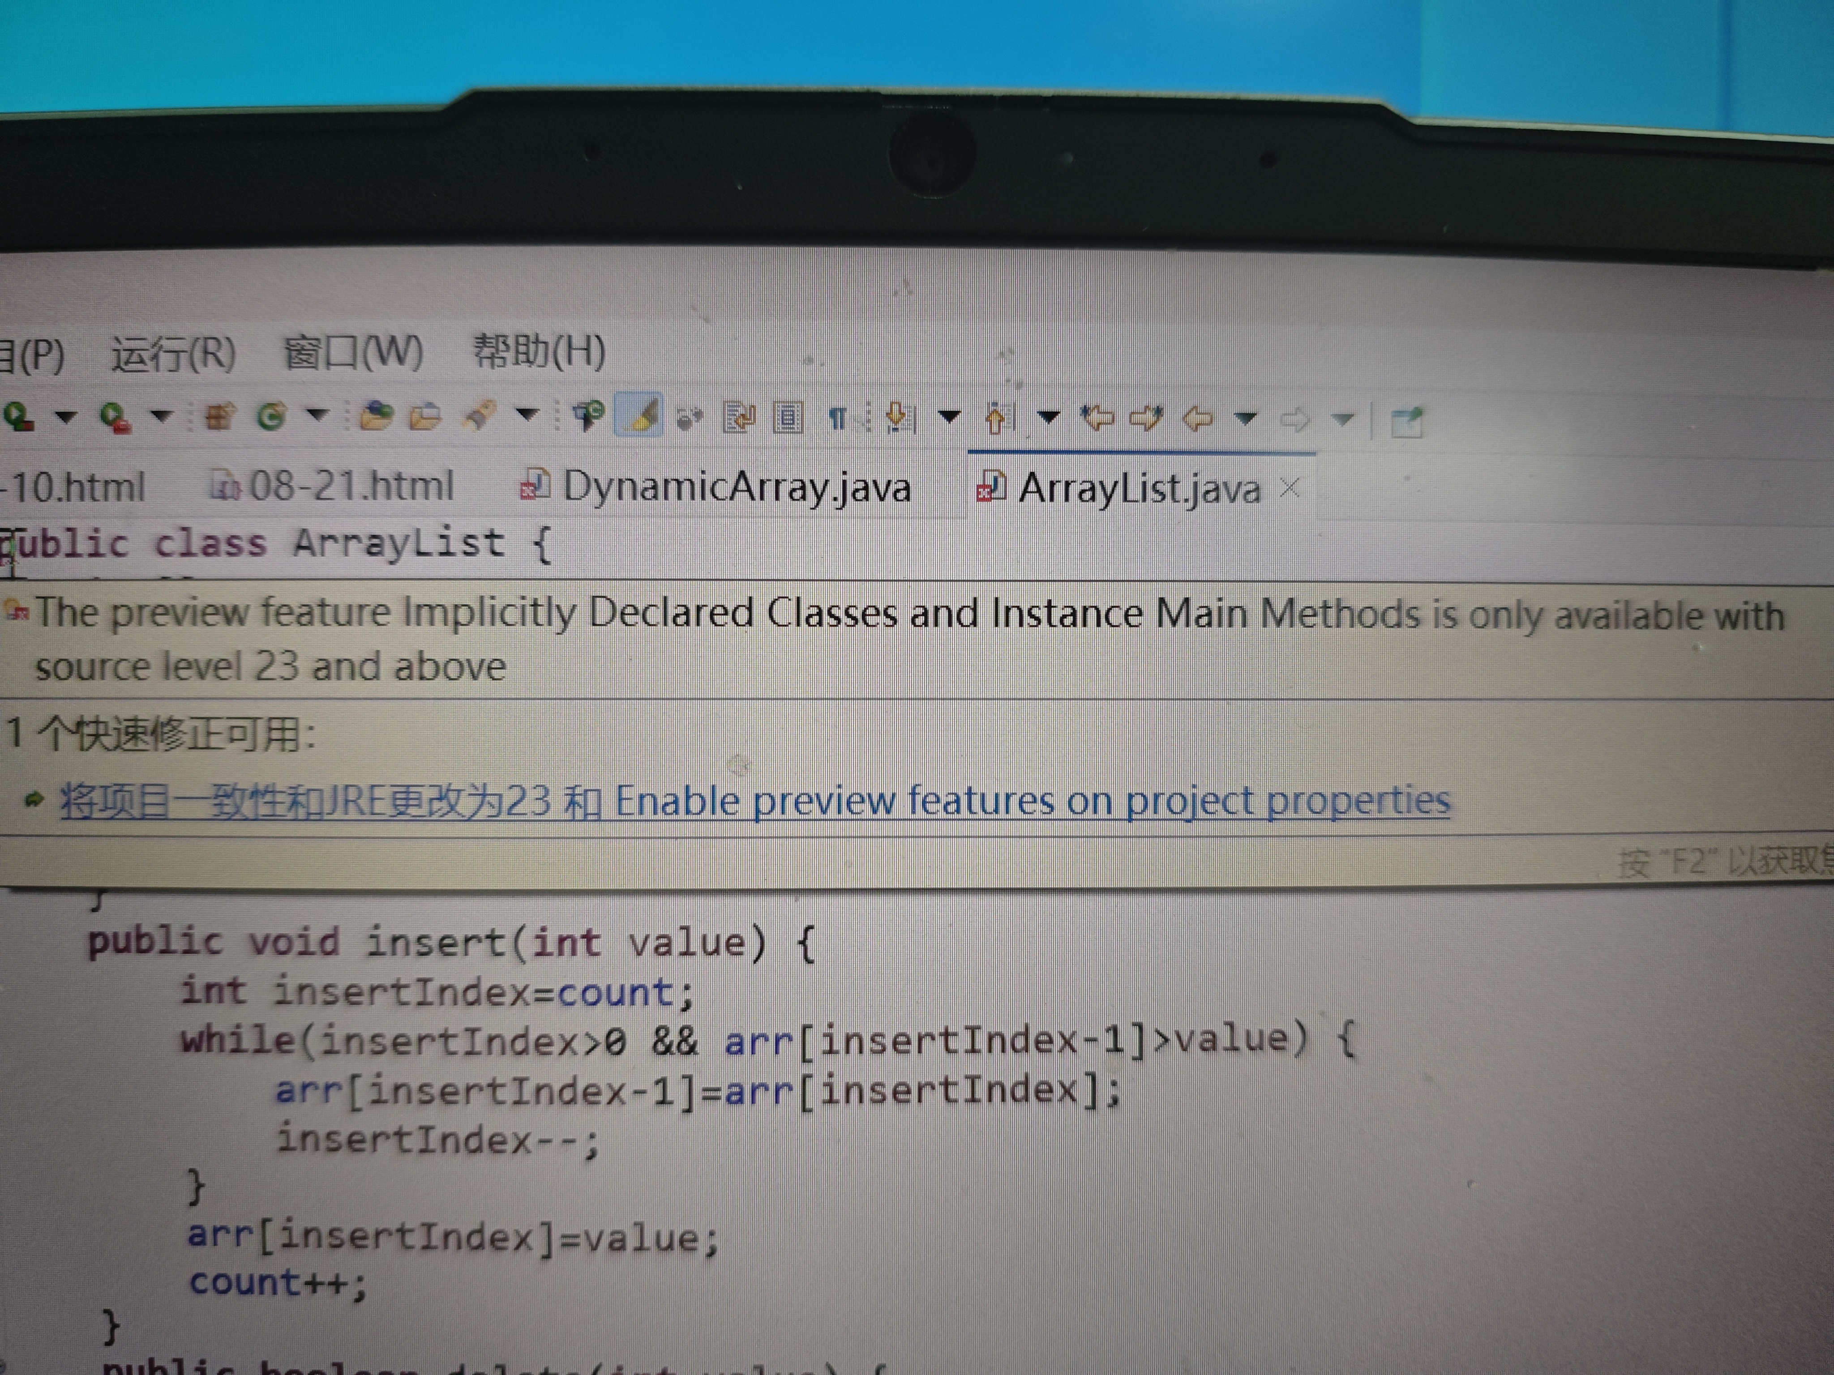This screenshot has width=1834, height=1375.
Task: Close the ArrayList.java tab
Action: pyautogui.click(x=1289, y=488)
